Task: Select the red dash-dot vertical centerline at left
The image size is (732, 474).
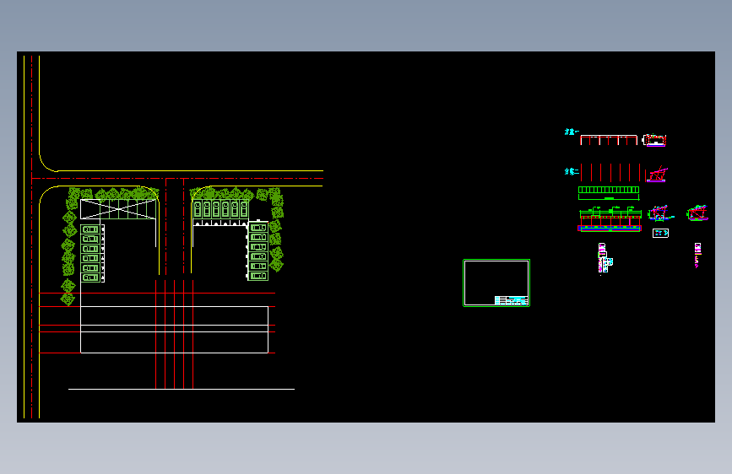Action: pos(32,237)
